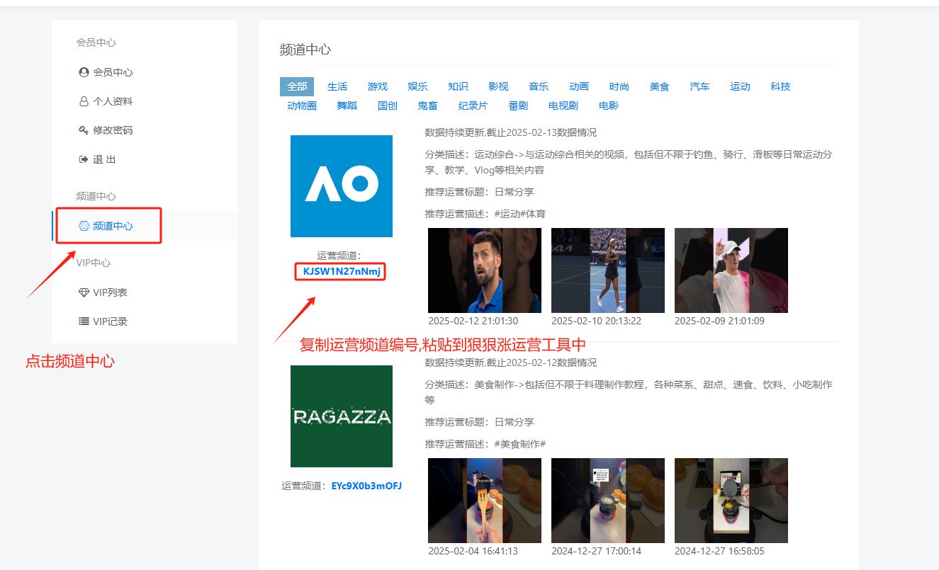Select the 动物圈 category tab

(x=302, y=106)
